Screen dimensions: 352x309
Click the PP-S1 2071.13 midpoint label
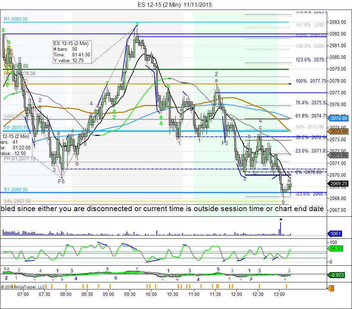(x=19, y=159)
